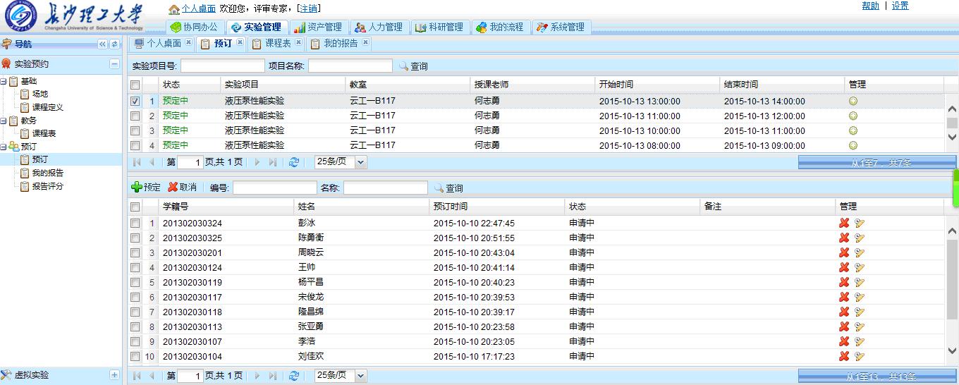The height and width of the screenshot is (385, 959).
Task: Click the red delete icon for 彭冰
Action: pos(843,224)
